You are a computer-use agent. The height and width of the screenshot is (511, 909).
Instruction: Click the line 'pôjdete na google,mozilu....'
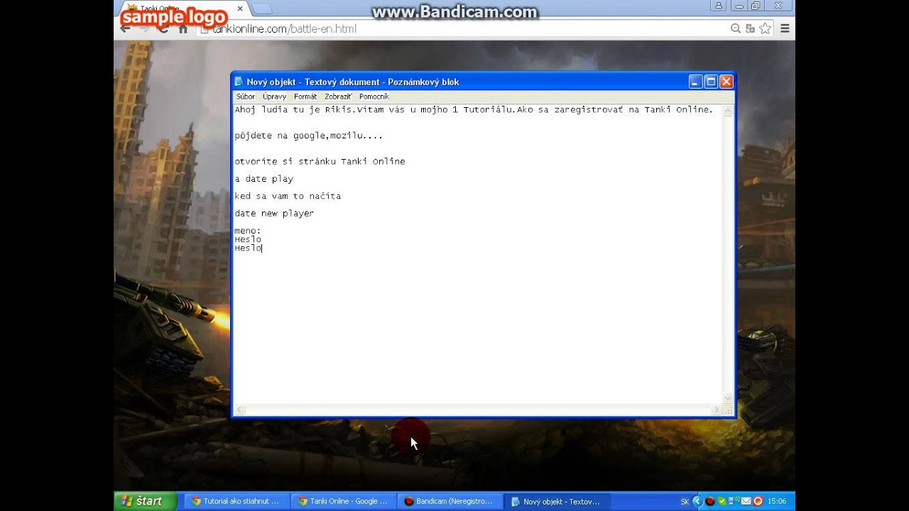pos(309,136)
